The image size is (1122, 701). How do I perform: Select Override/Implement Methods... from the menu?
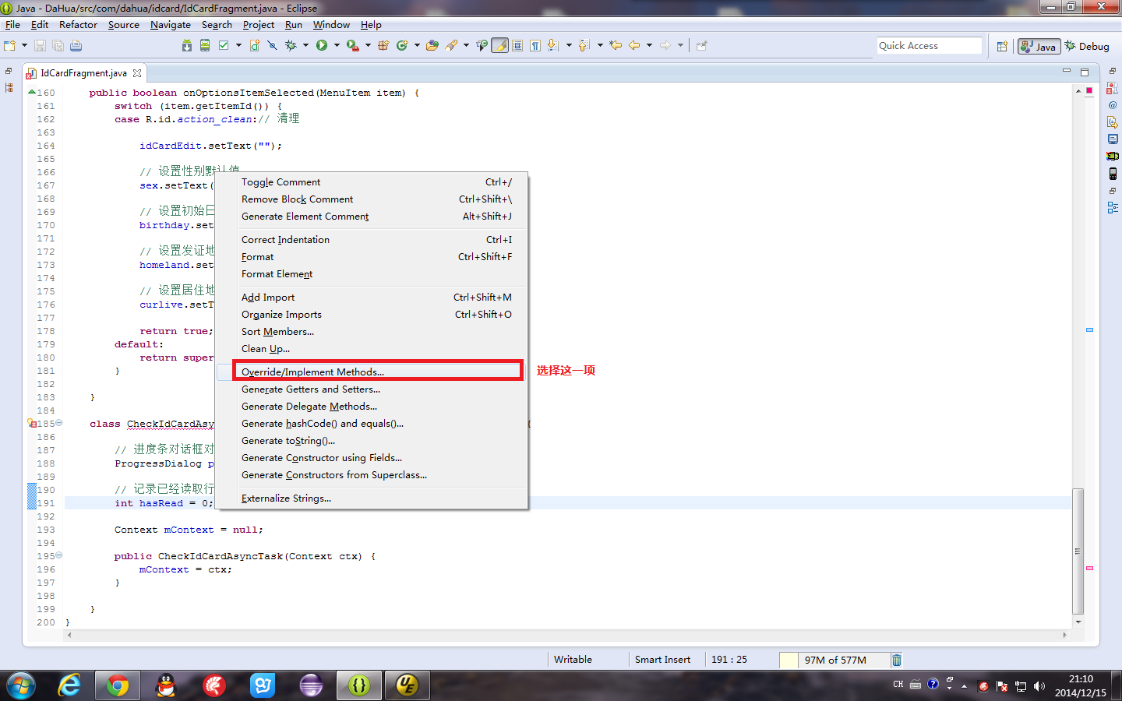pyautogui.click(x=312, y=372)
